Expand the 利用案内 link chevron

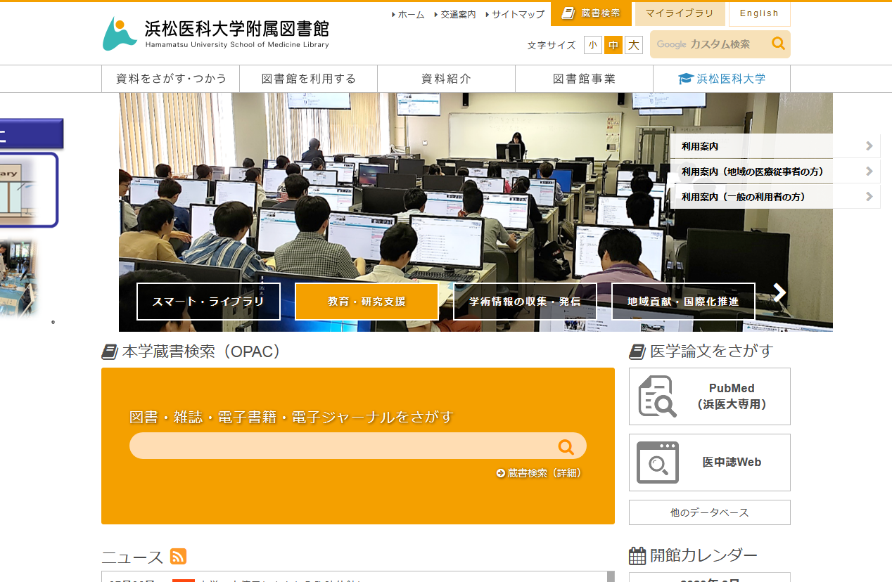869,146
